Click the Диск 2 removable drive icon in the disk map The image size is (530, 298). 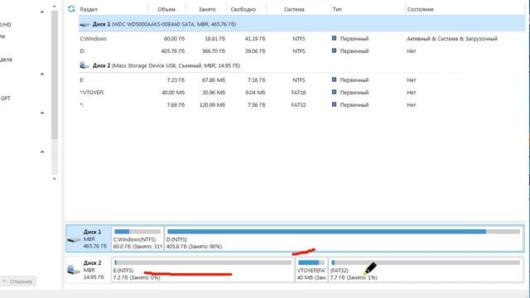coord(74,270)
